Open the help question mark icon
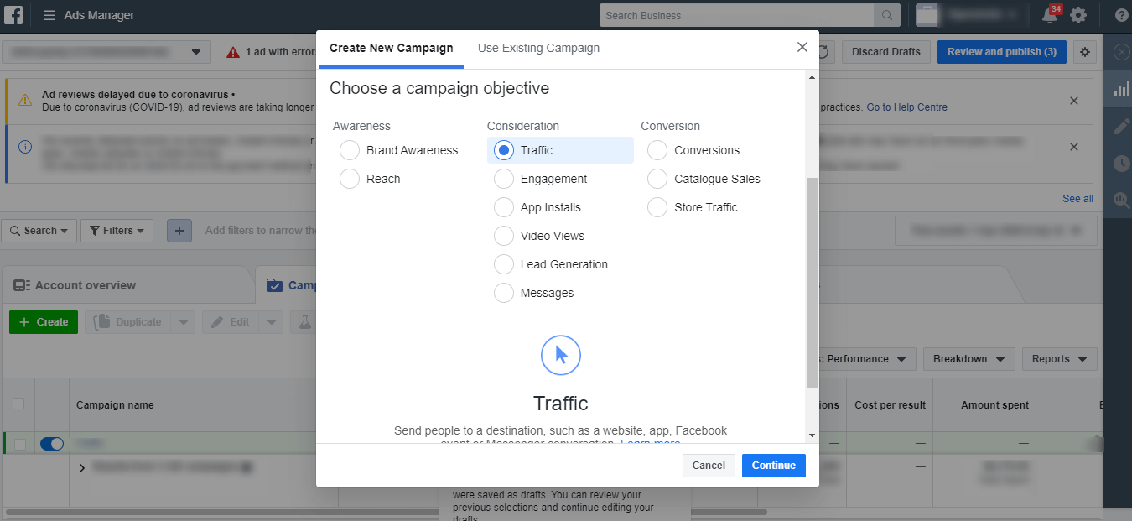 point(1121,15)
